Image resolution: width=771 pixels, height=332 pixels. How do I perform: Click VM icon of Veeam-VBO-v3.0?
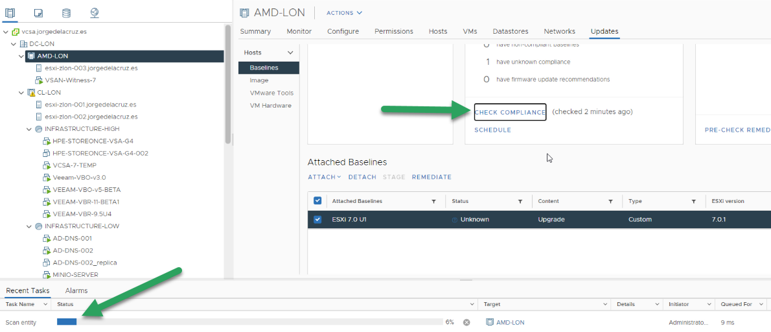point(47,178)
